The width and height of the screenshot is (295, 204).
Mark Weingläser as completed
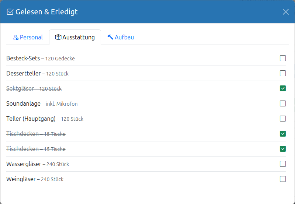click(283, 179)
